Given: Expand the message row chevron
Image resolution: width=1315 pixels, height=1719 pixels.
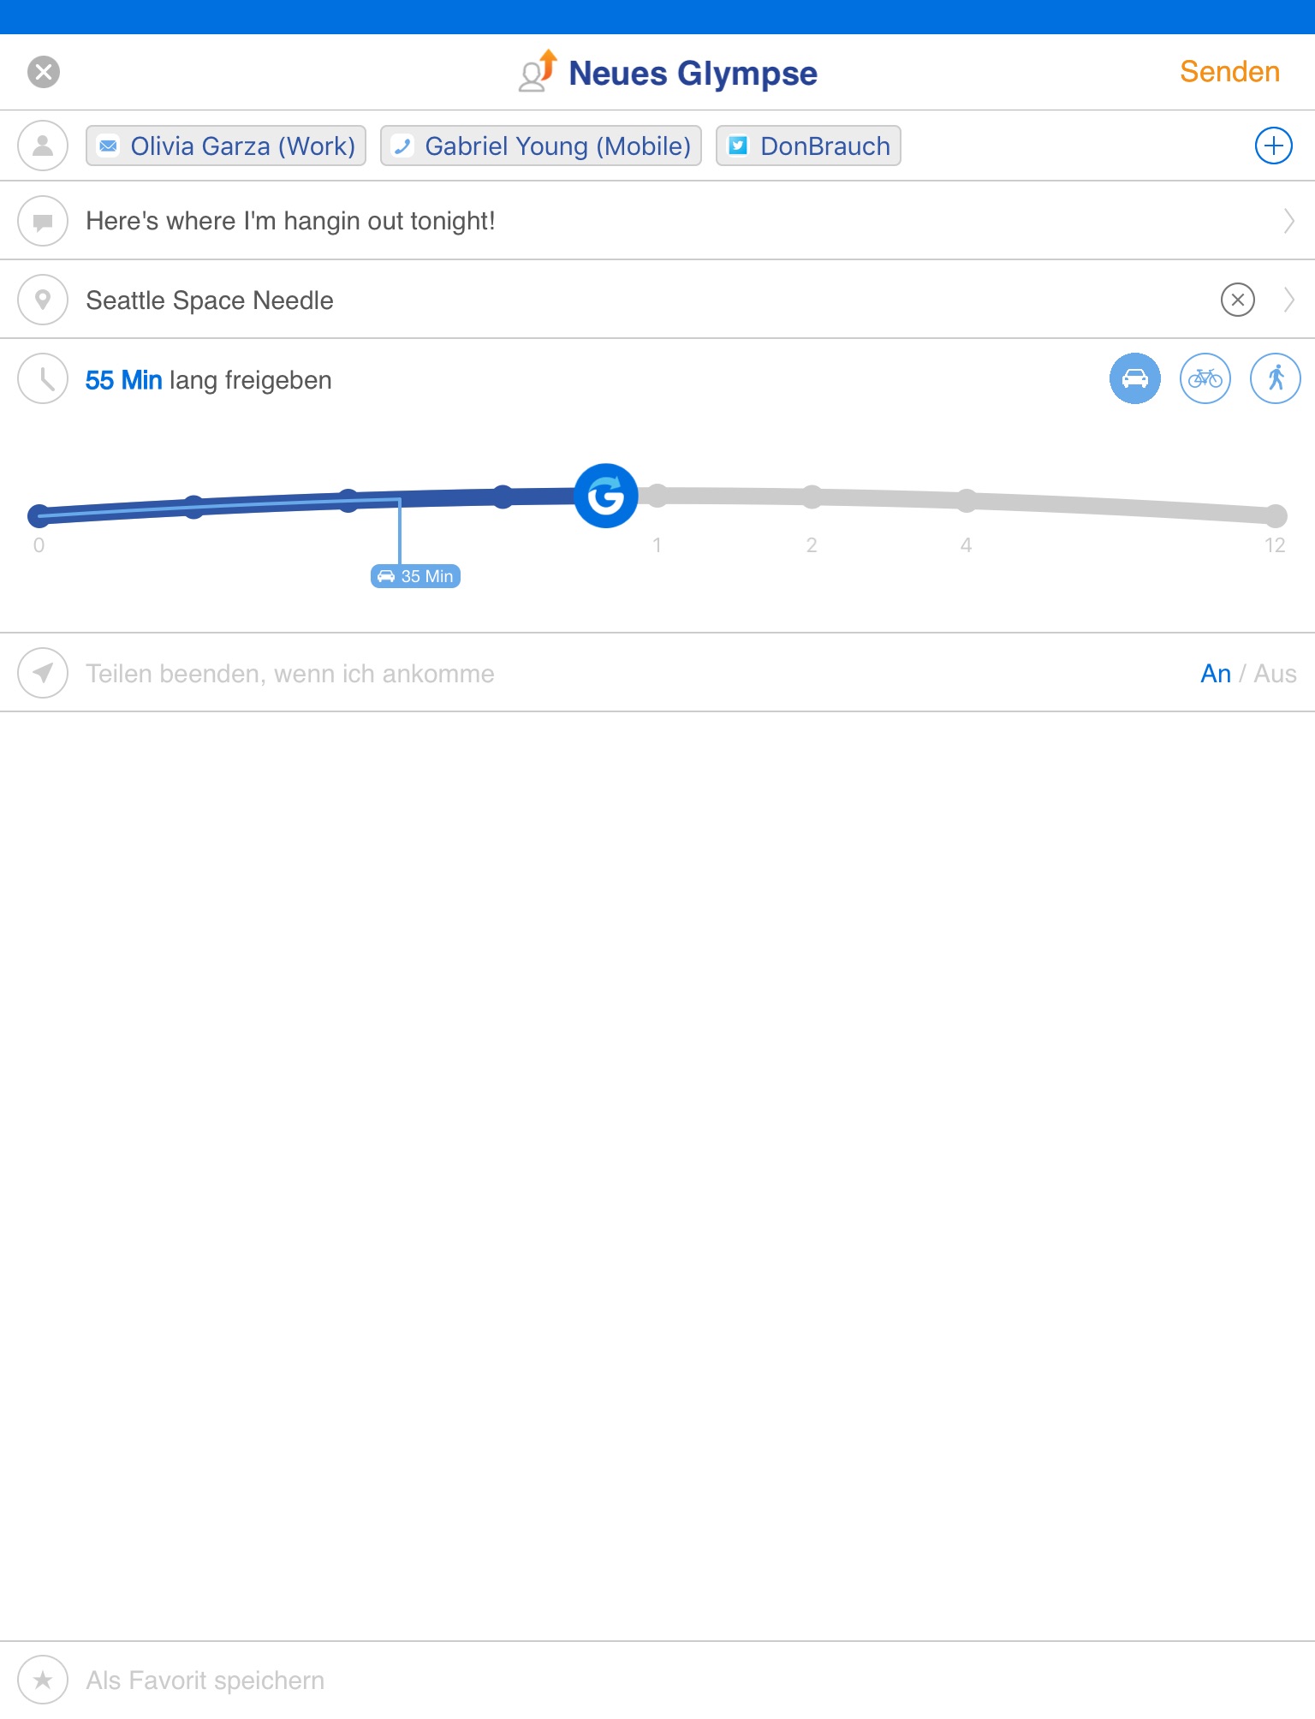Looking at the screenshot, I should pyautogui.click(x=1288, y=221).
